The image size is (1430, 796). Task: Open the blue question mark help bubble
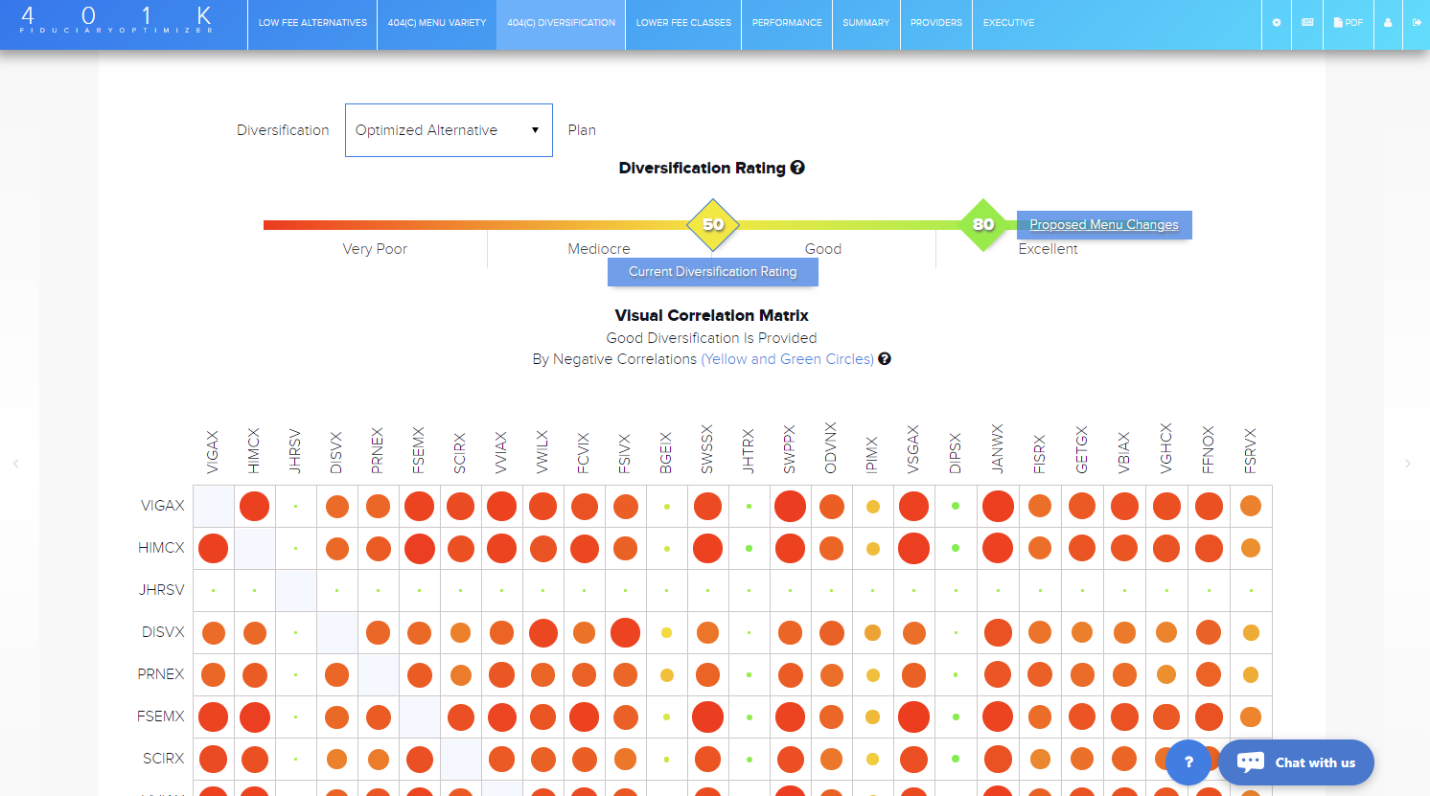point(1188,762)
